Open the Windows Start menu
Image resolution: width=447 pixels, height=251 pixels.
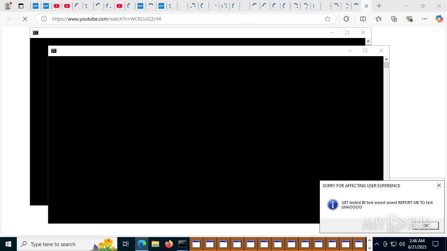point(8,244)
